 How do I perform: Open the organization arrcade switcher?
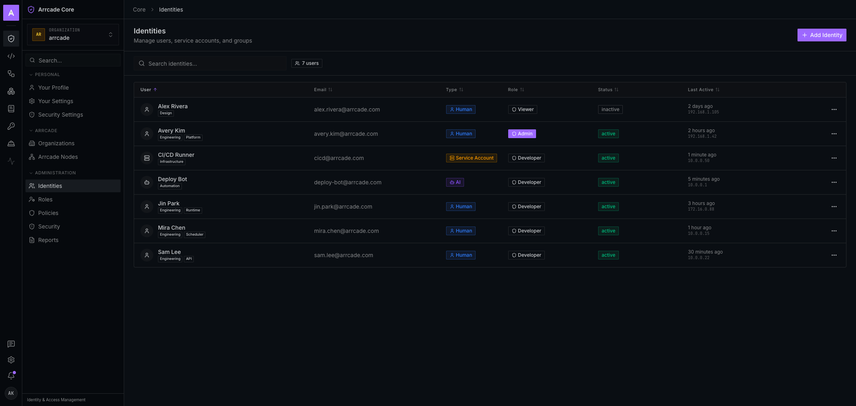(x=73, y=35)
